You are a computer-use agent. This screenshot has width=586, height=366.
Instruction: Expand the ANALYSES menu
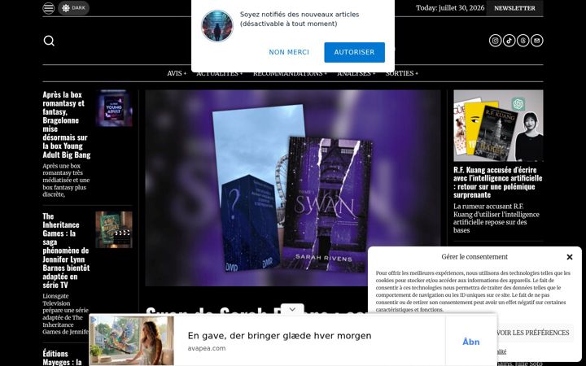tap(356, 73)
